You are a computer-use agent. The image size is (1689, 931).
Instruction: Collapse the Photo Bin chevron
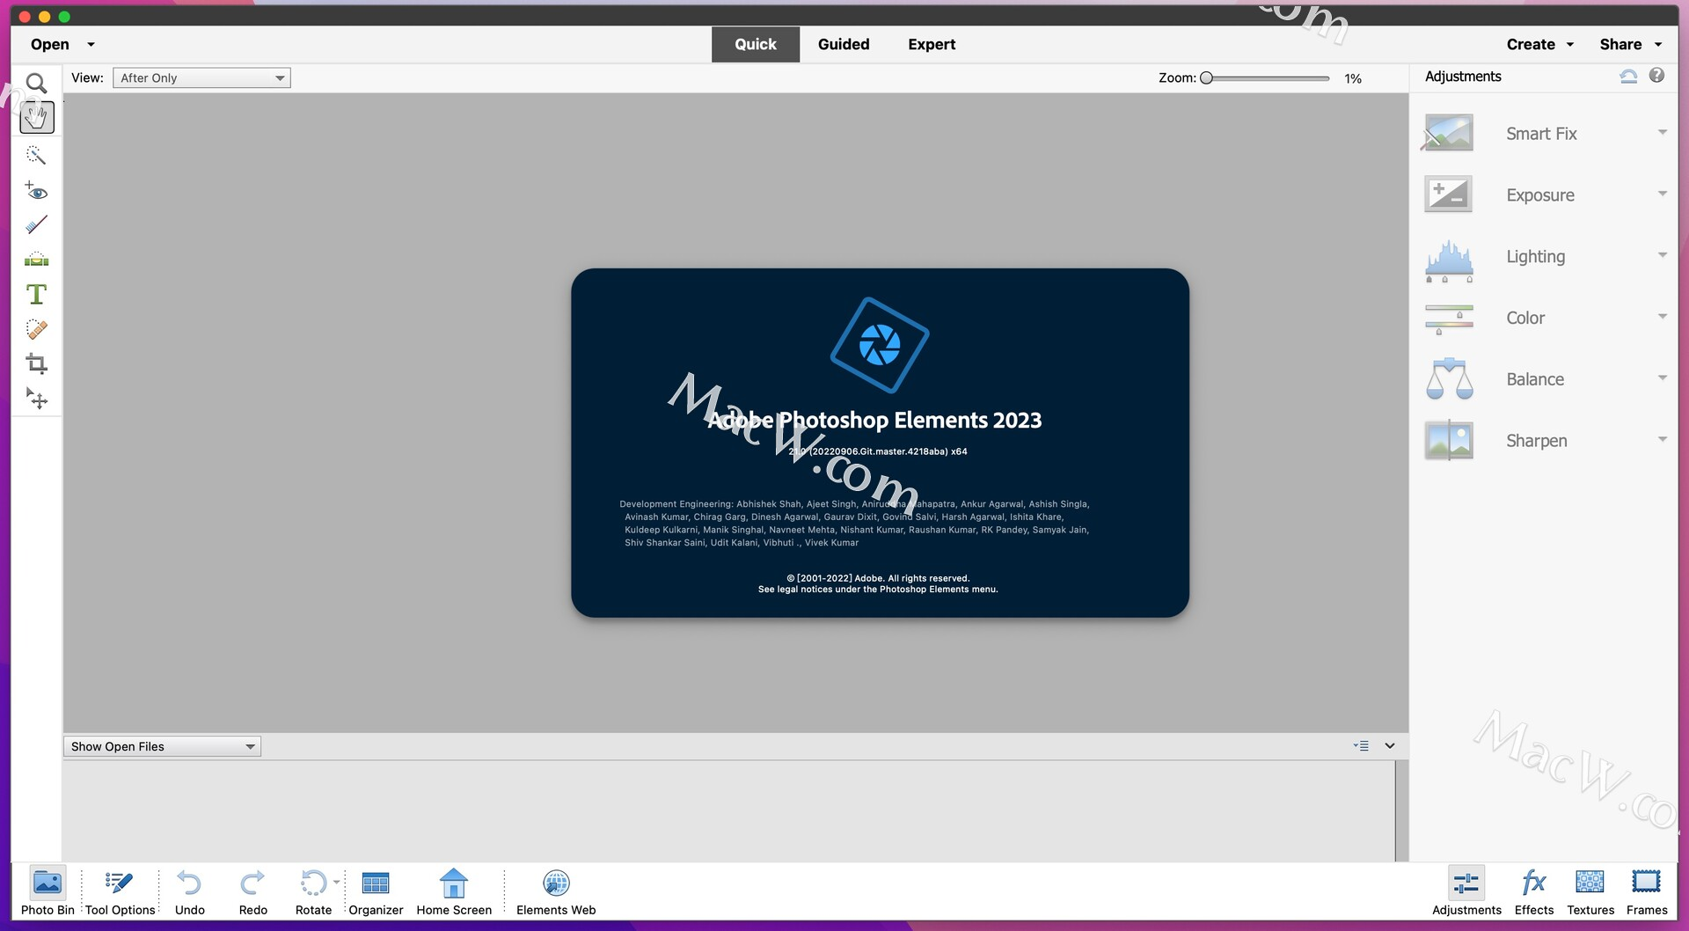coord(1390,745)
